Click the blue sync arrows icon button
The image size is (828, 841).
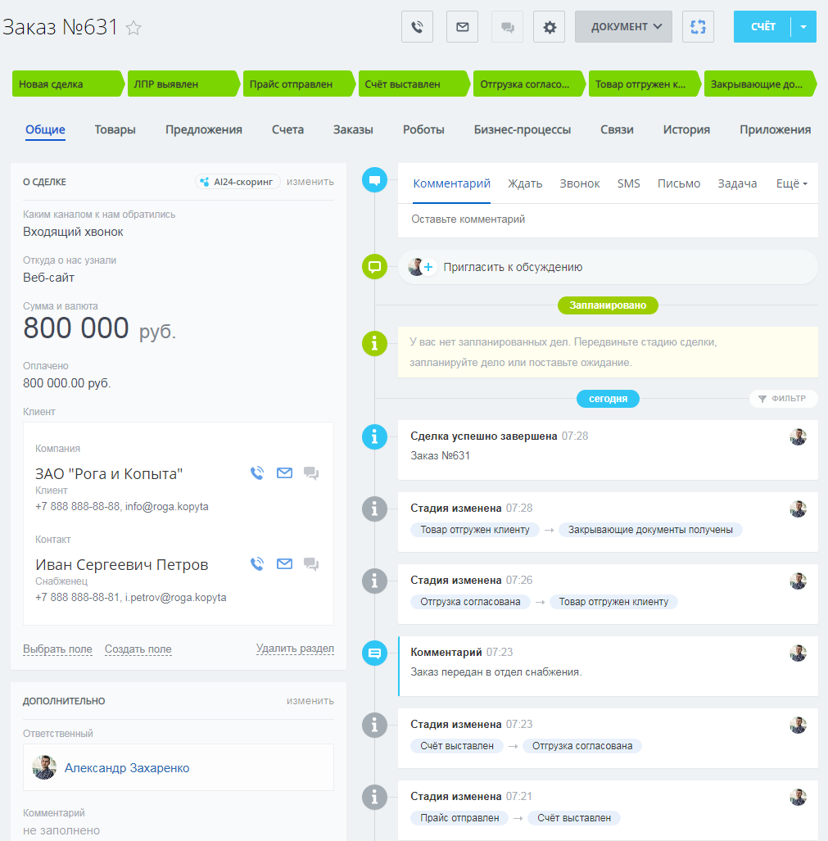tap(698, 27)
